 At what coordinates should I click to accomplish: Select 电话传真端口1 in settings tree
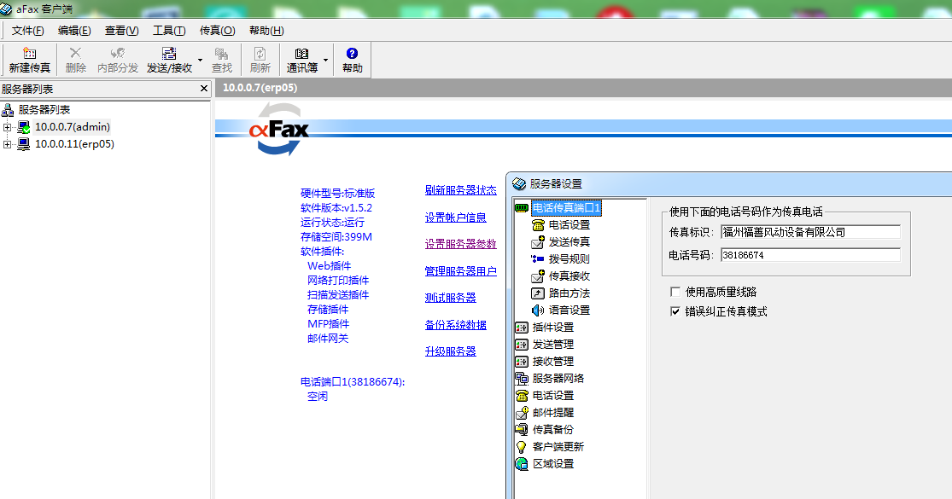point(566,208)
